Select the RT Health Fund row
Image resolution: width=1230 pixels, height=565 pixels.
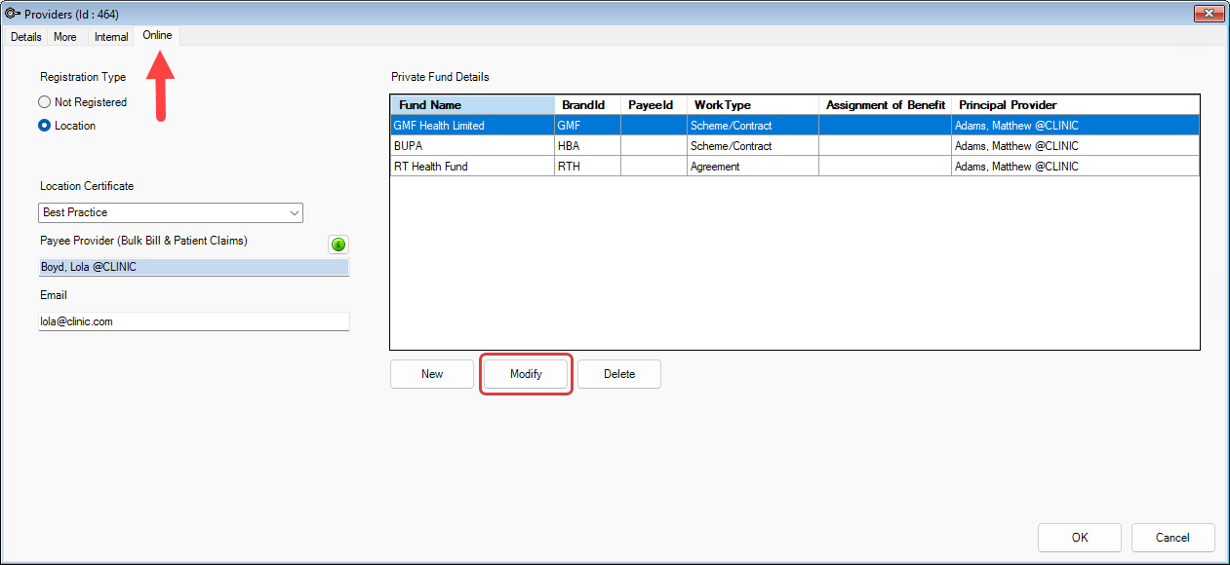coord(795,167)
